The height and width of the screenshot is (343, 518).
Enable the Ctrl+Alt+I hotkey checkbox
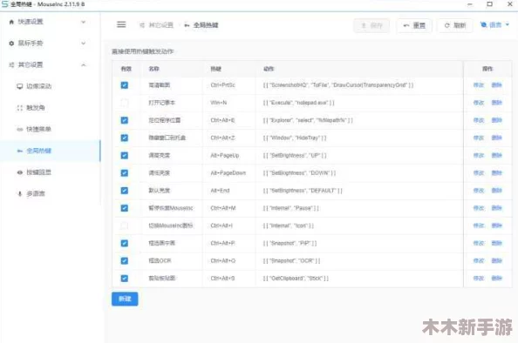tap(124, 225)
